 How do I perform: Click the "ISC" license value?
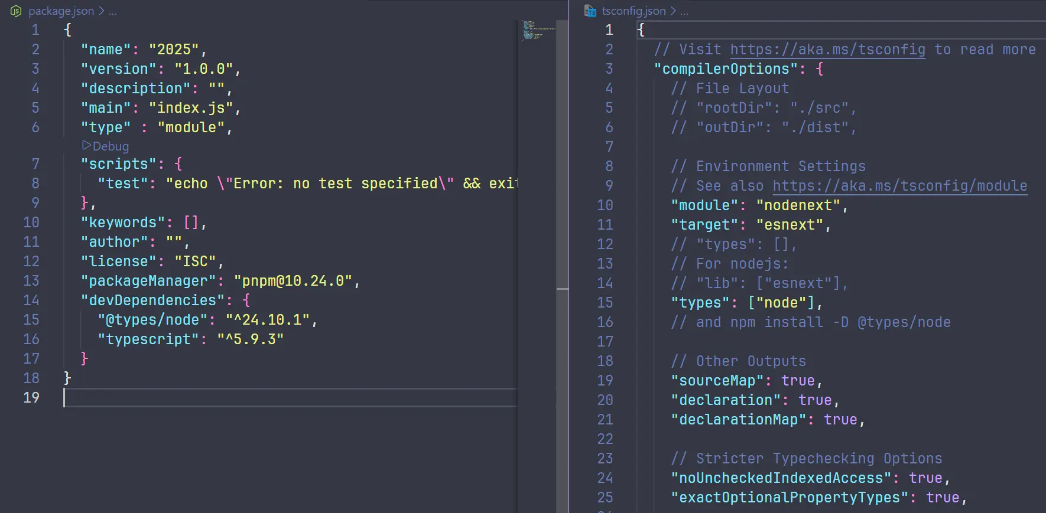(x=195, y=262)
